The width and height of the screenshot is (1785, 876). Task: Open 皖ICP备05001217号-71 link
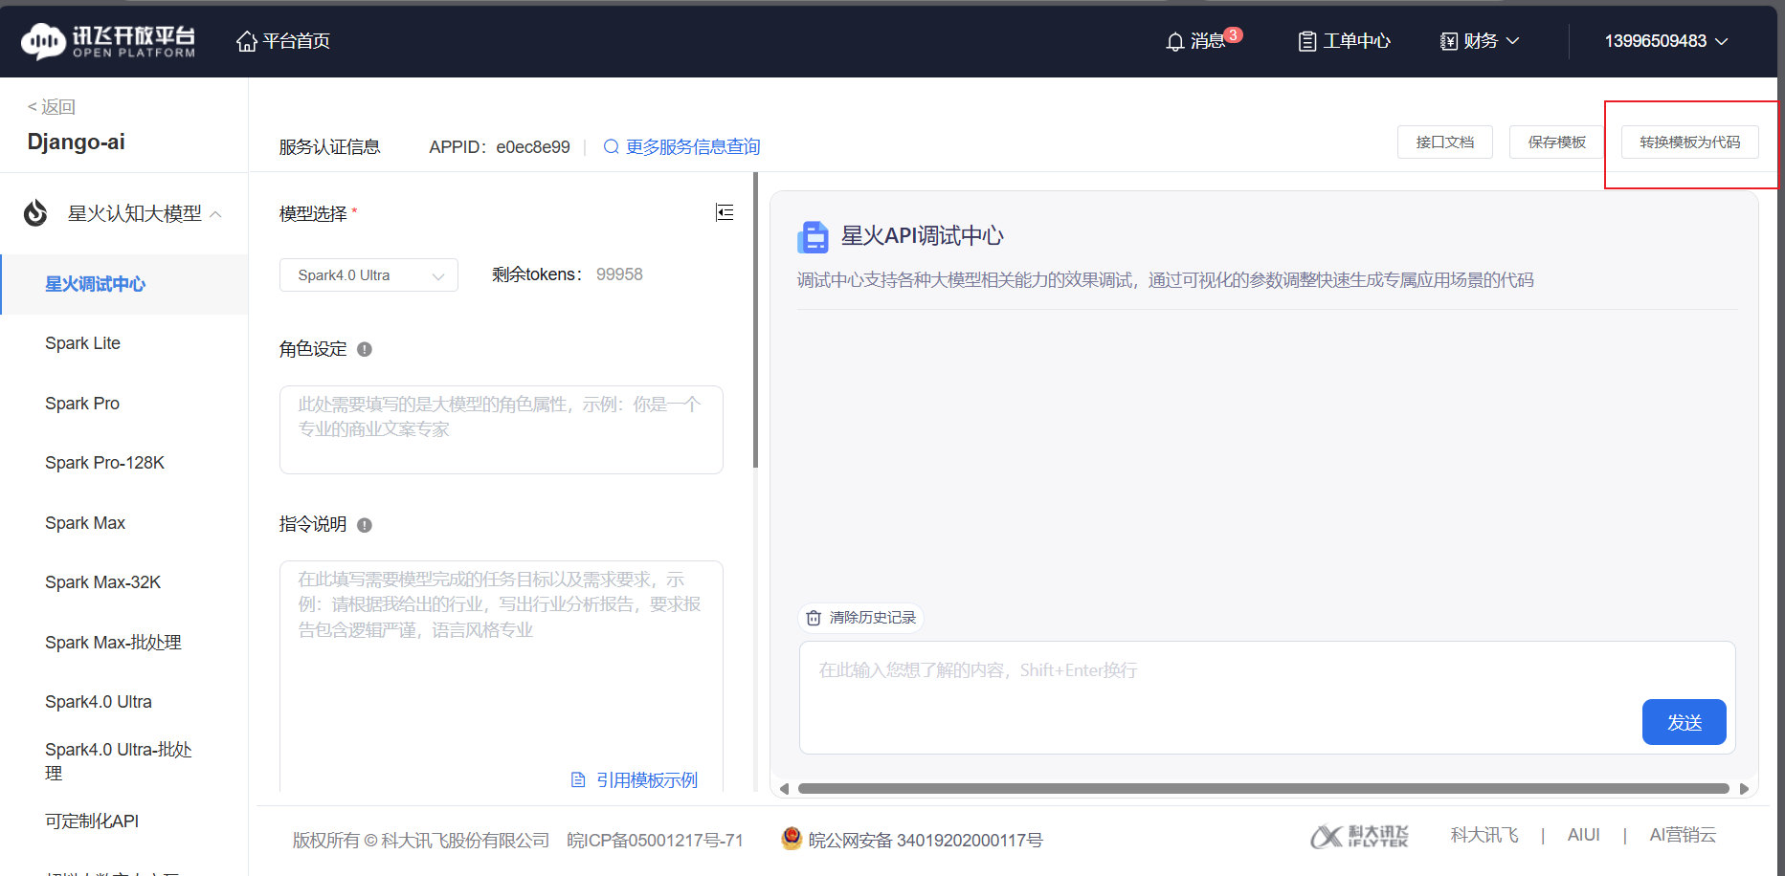click(x=655, y=841)
